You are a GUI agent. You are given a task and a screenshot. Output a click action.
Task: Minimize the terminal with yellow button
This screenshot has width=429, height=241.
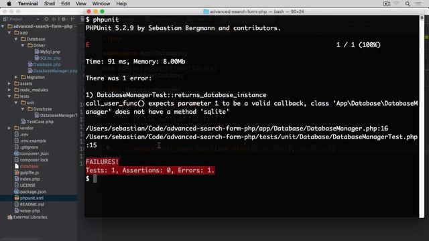tap(95, 11)
